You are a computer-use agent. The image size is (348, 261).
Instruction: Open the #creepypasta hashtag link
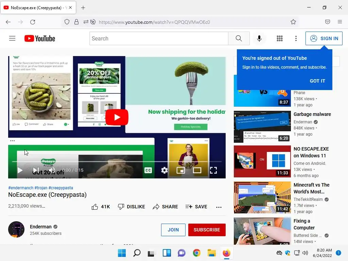coord(60,188)
